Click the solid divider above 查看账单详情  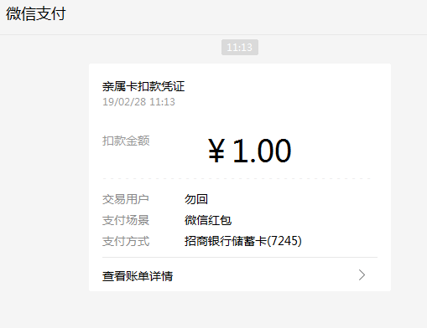pyautogui.click(x=240, y=257)
